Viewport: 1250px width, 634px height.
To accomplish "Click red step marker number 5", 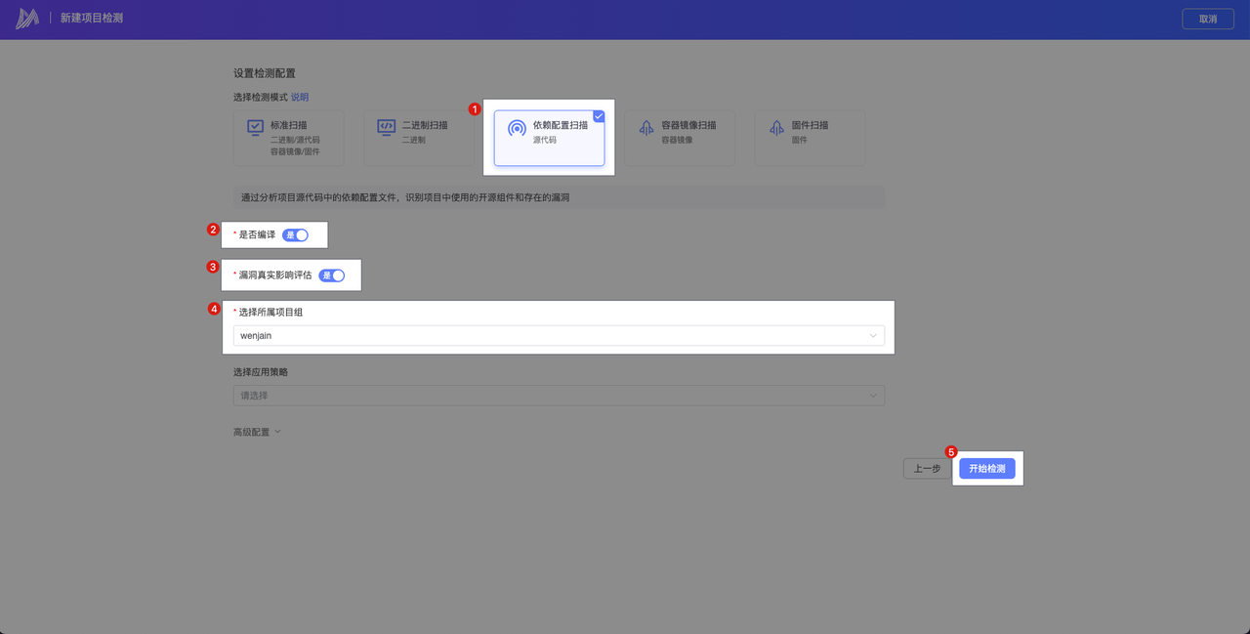I will pyautogui.click(x=951, y=451).
